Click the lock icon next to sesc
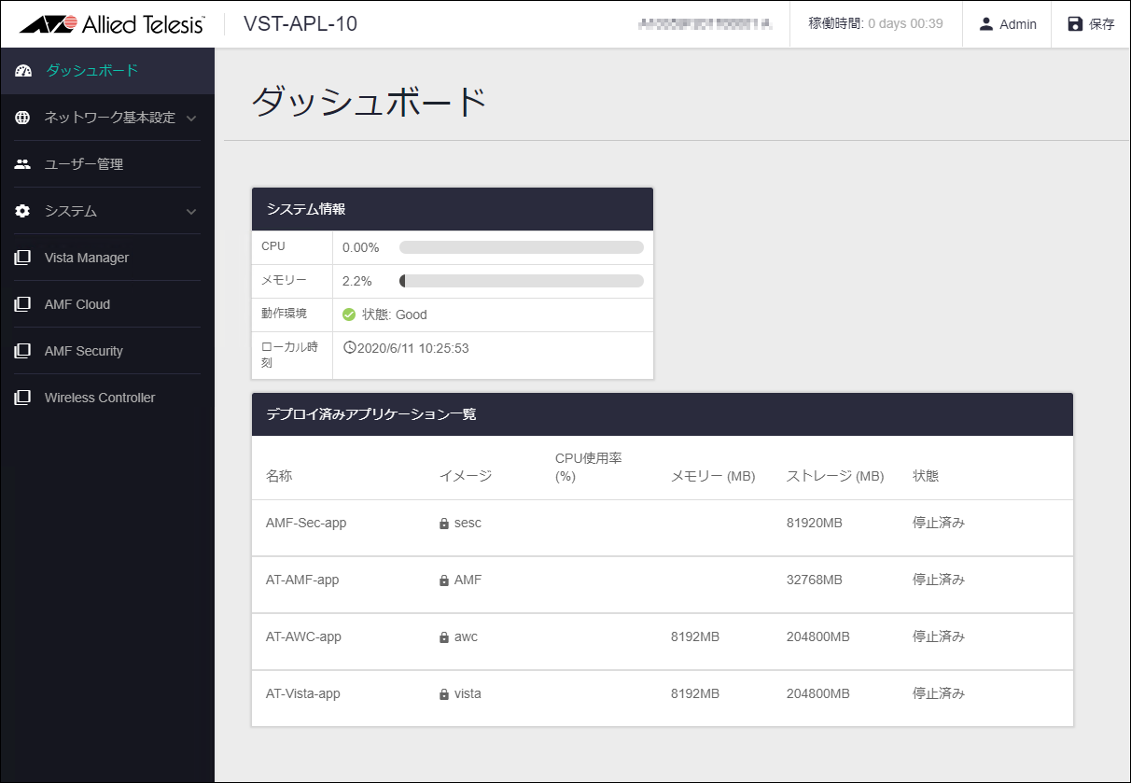Viewport: 1131px width, 783px height. (x=444, y=524)
